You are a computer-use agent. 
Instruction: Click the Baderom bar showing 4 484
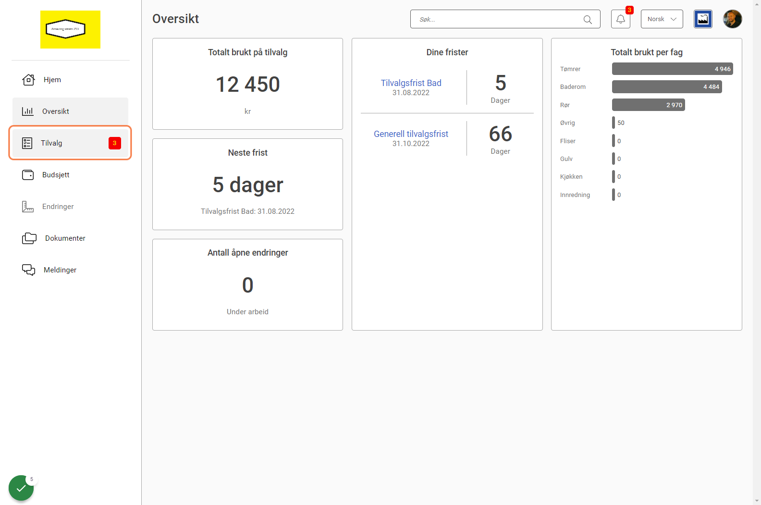click(x=667, y=87)
